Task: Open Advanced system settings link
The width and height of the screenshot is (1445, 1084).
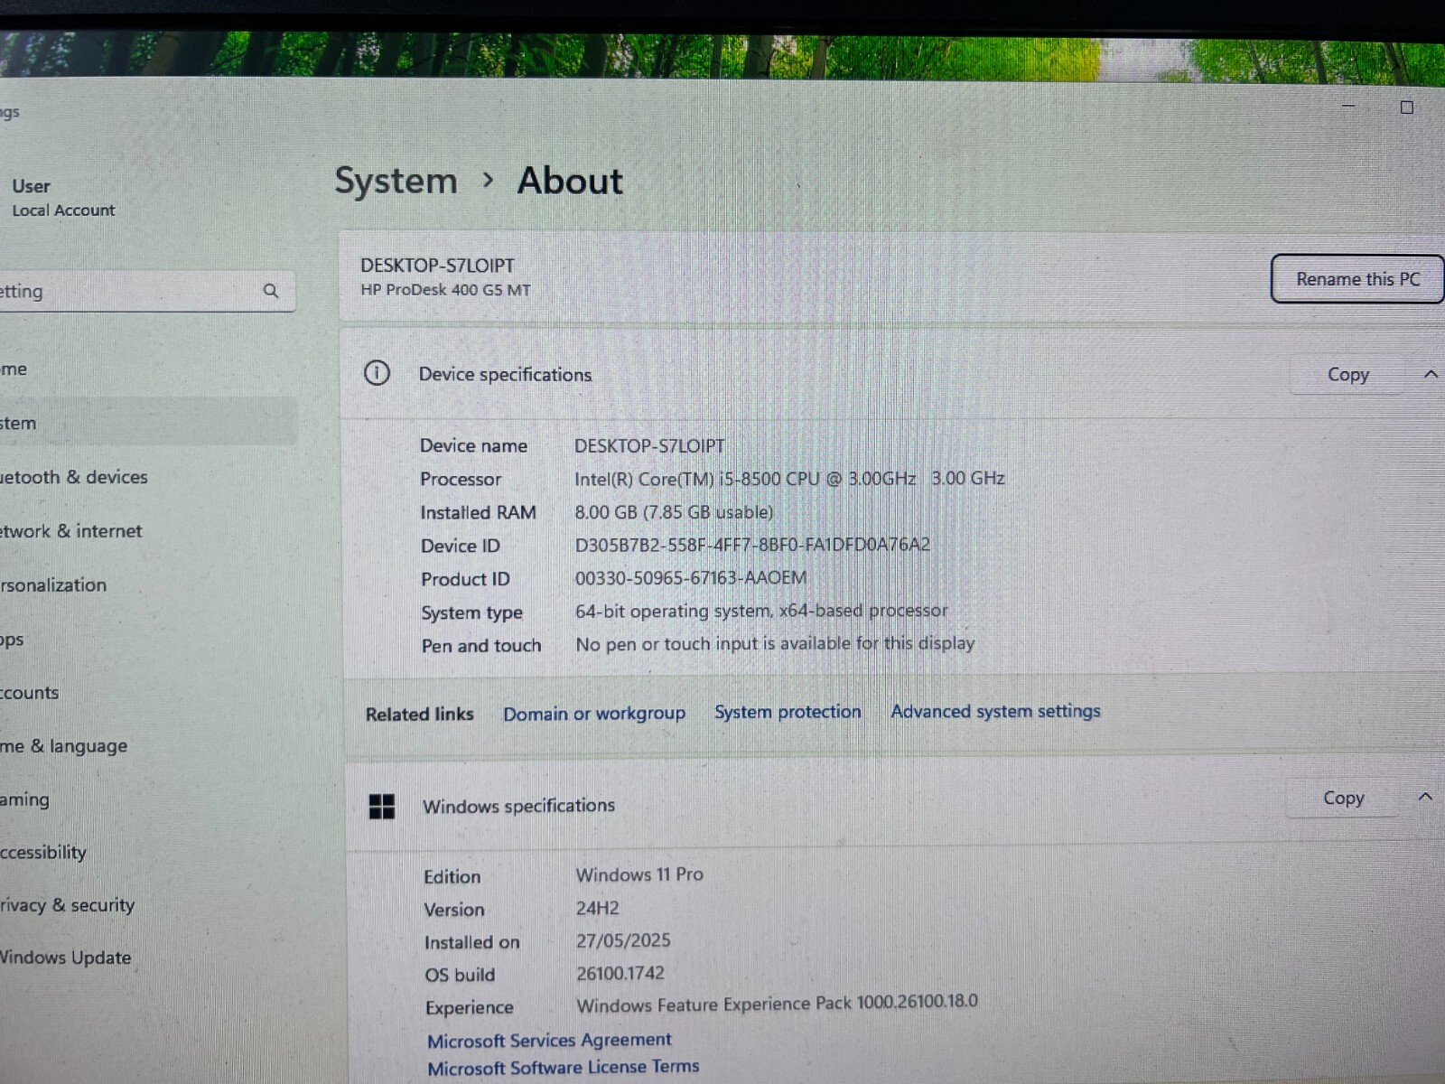Action: click(x=995, y=711)
